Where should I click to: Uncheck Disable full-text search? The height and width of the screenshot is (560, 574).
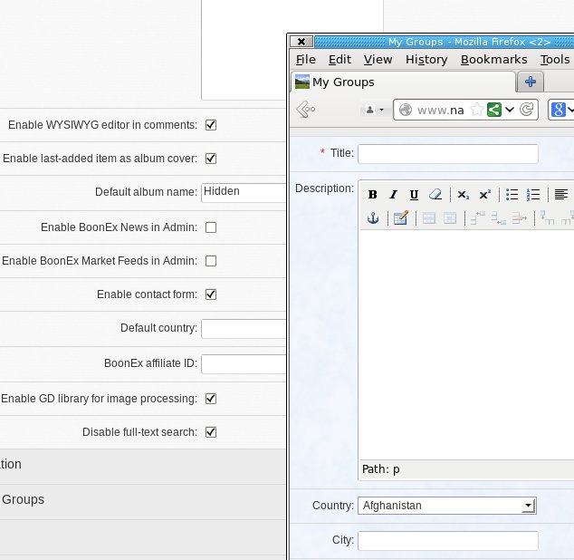click(211, 432)
